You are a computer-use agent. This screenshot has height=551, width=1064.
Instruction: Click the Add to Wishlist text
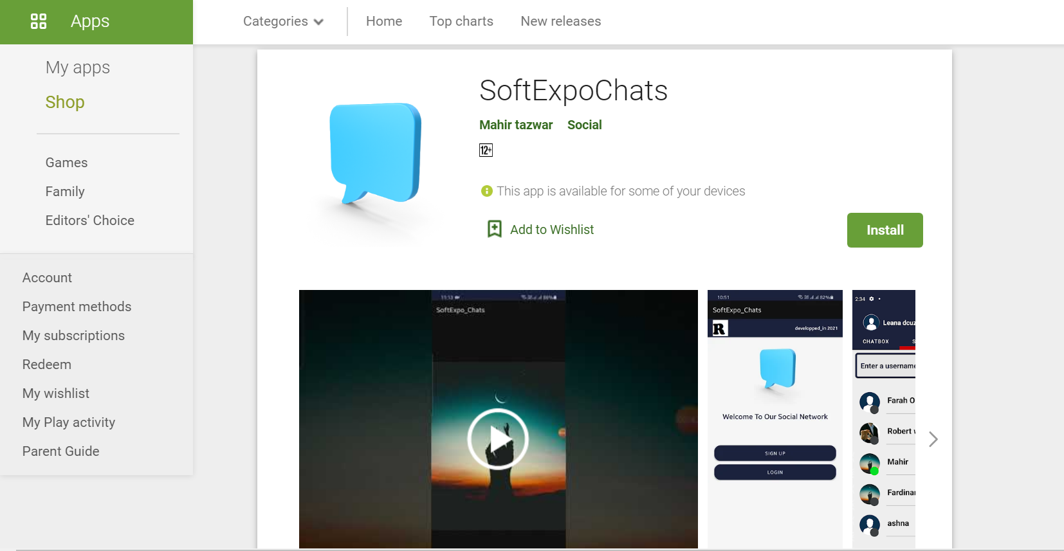(x=552, y=230)
